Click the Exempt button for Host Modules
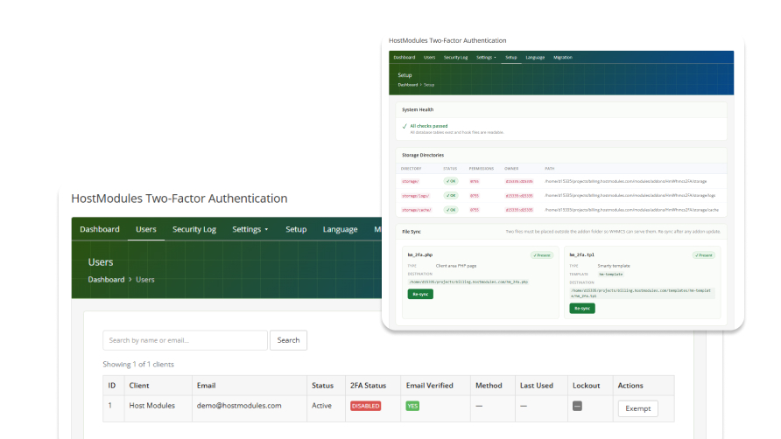The height and width of the screenshot is (439, 781). click(x=638, y=408)
